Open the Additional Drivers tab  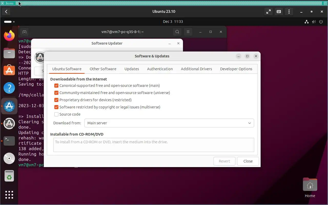(x=197, y=69)
